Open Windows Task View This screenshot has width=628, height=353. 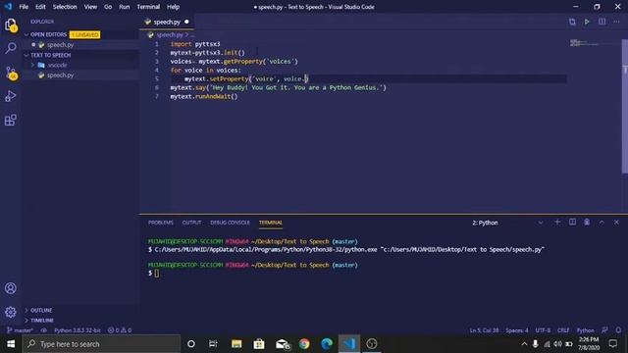(214, 344)
